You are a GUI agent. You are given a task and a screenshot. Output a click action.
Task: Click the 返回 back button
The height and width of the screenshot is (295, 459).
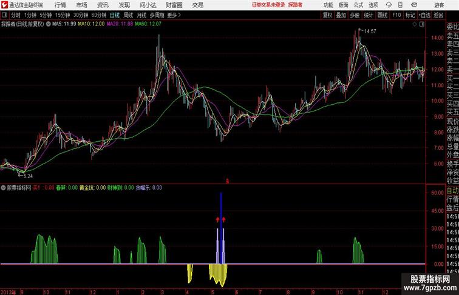pos(438,15)
